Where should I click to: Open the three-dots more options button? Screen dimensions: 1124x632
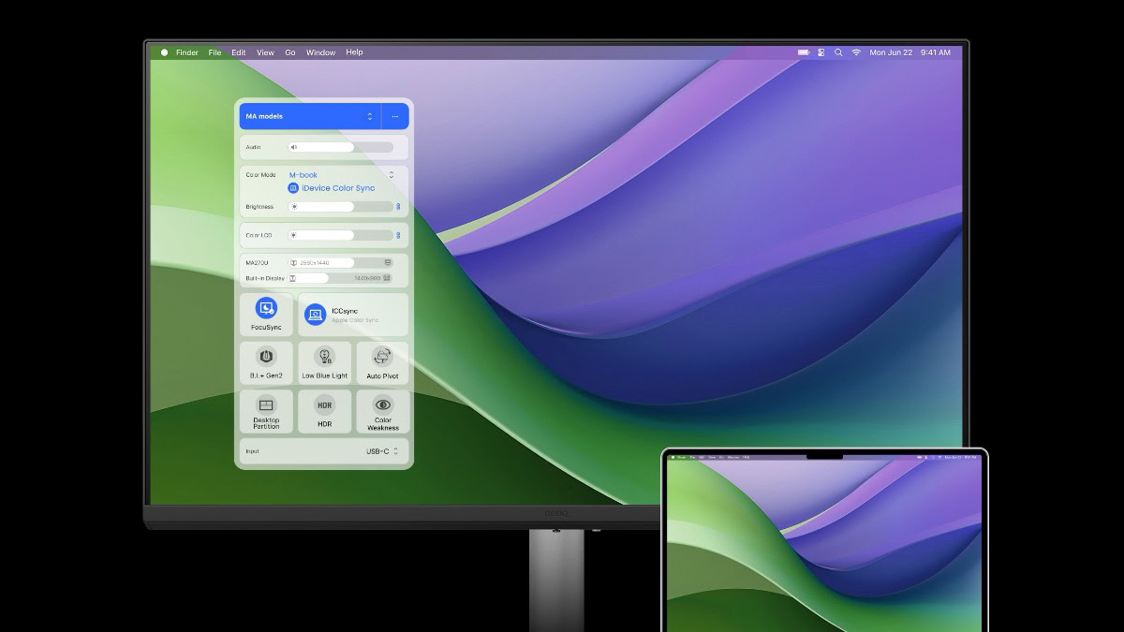click(x=395, y=116)
